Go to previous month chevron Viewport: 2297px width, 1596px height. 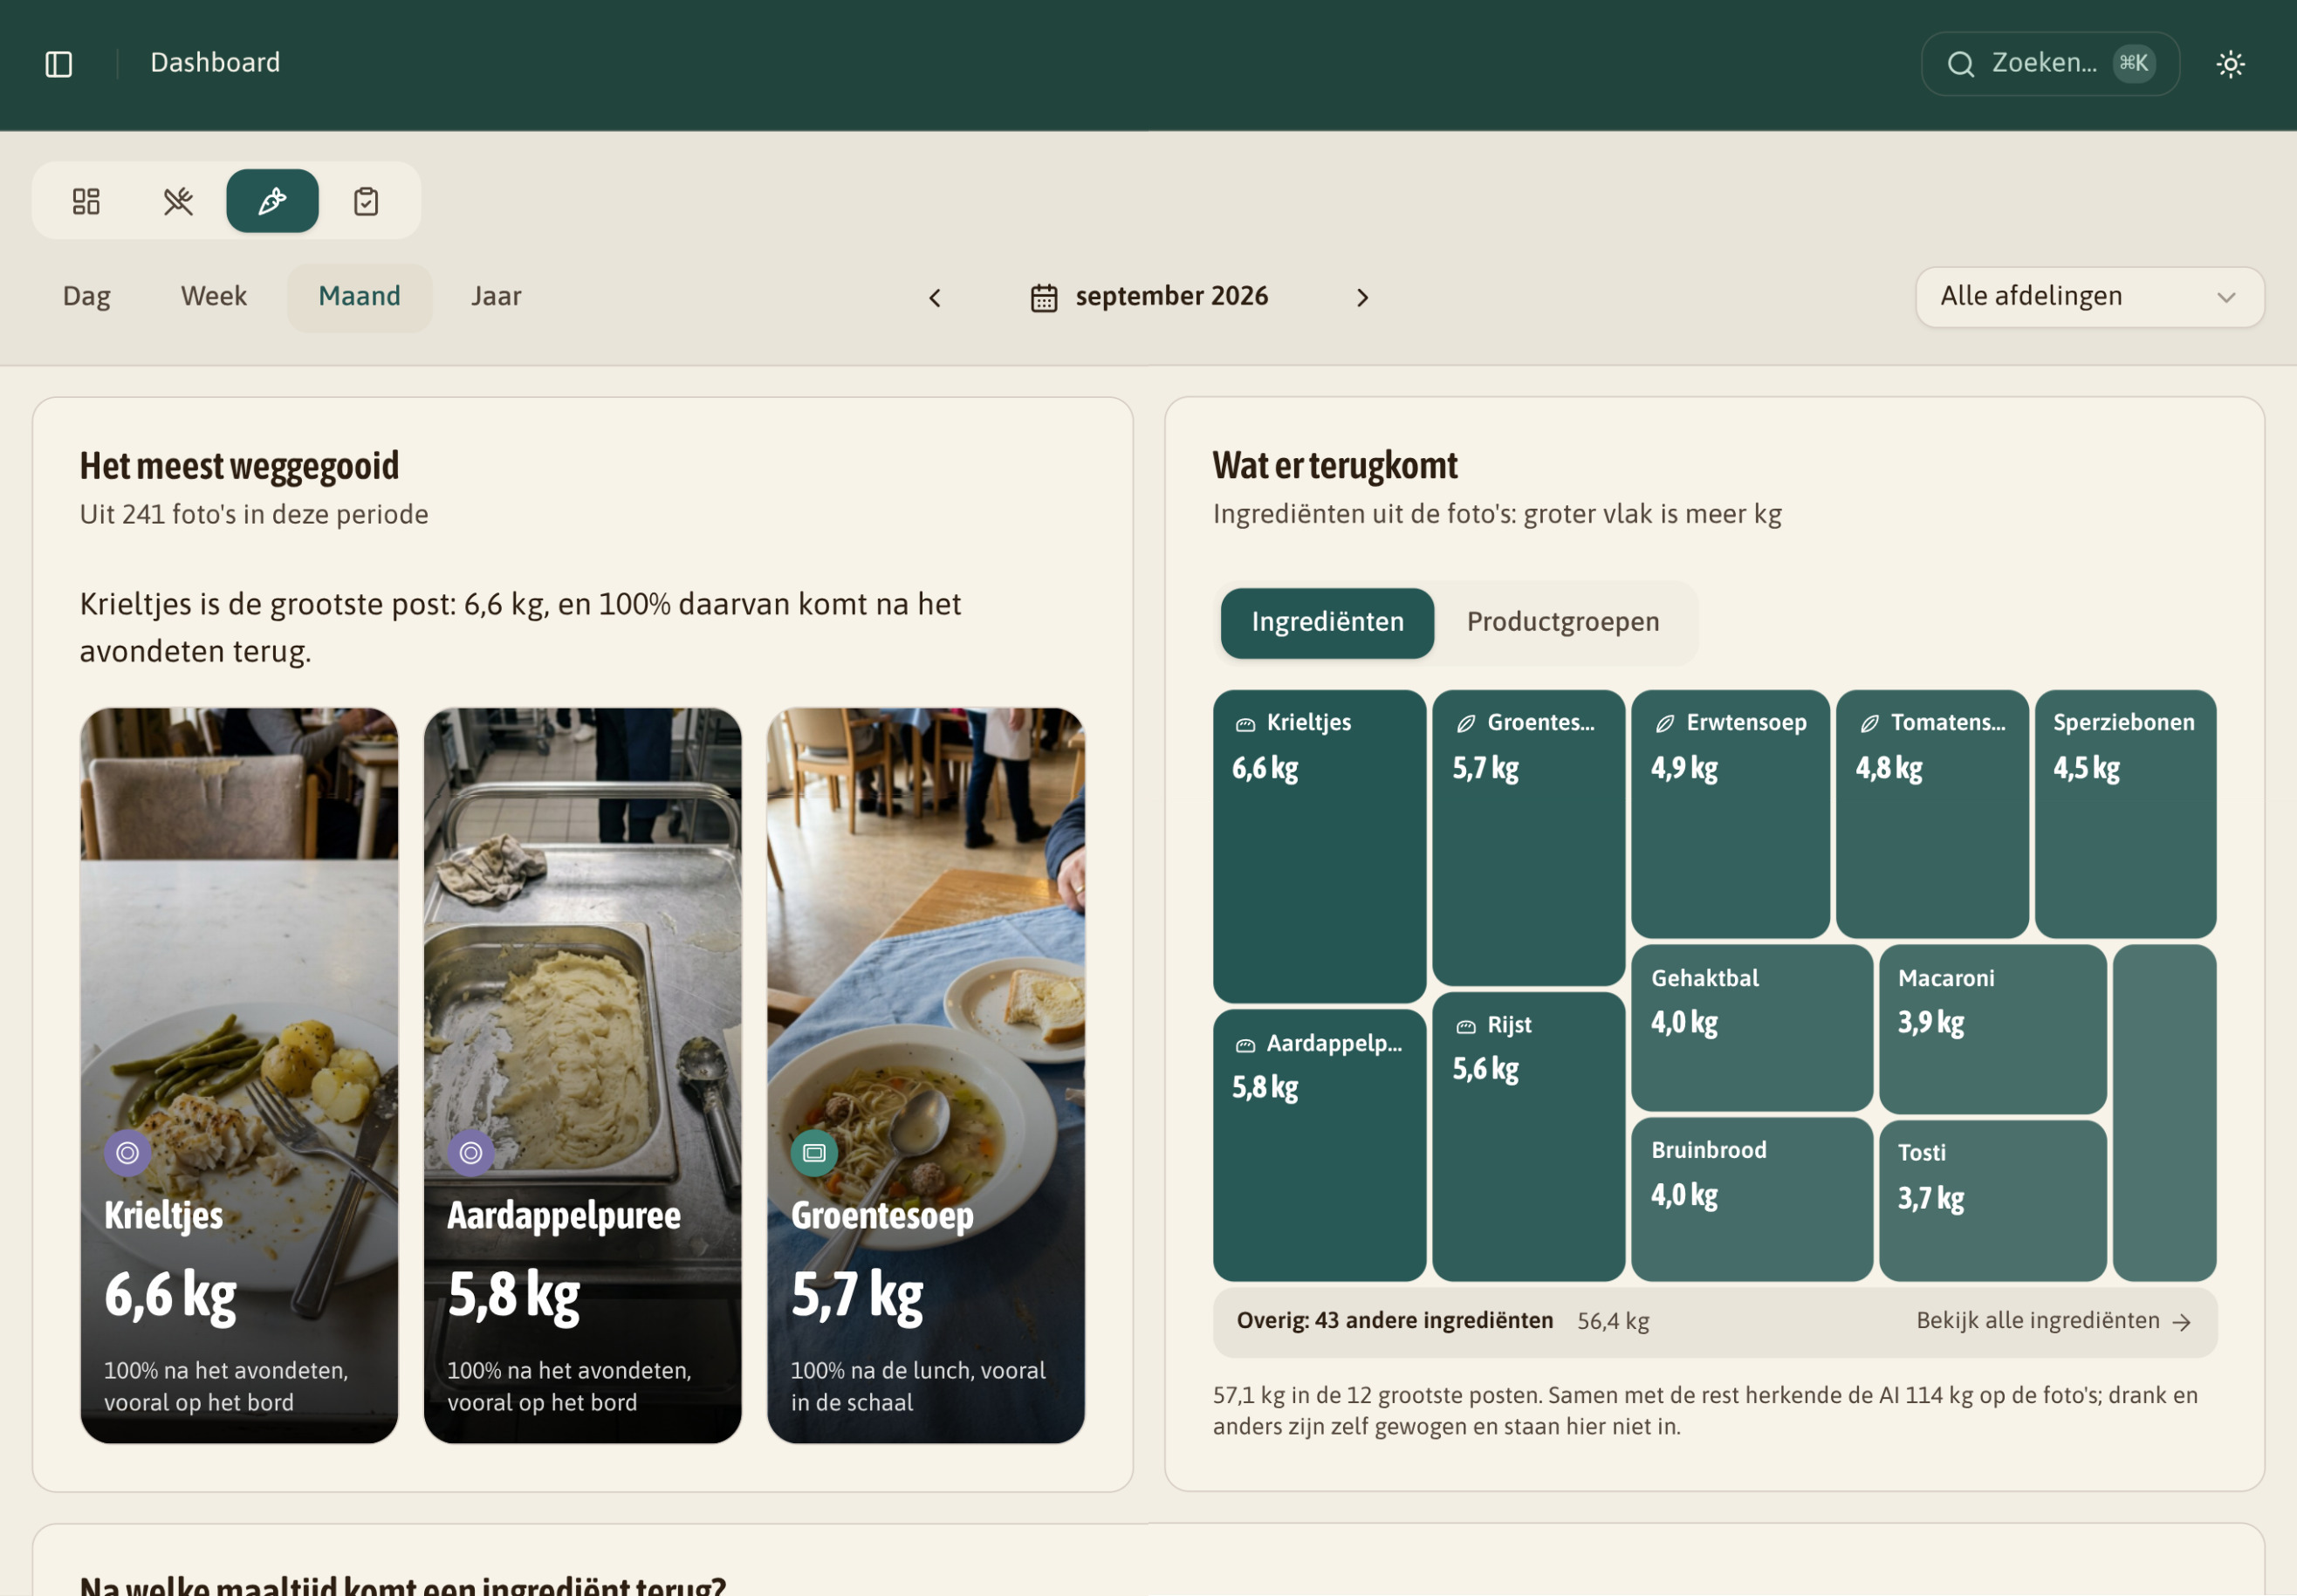[x=935, y=298]
